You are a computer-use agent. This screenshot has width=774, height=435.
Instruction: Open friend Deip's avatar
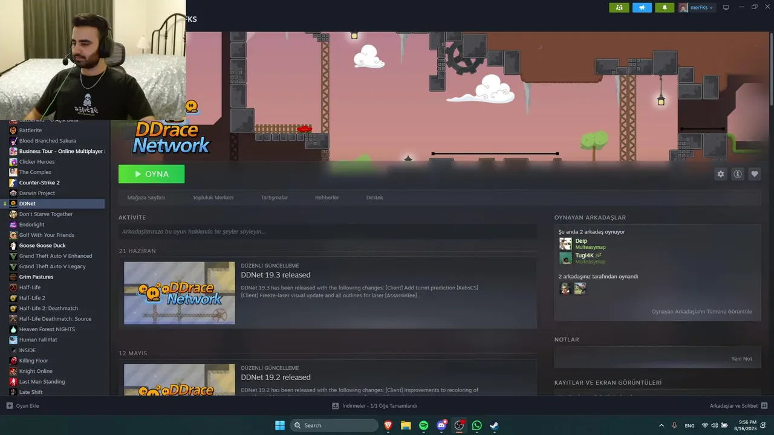pyautogui.click(x=565, y=243)
